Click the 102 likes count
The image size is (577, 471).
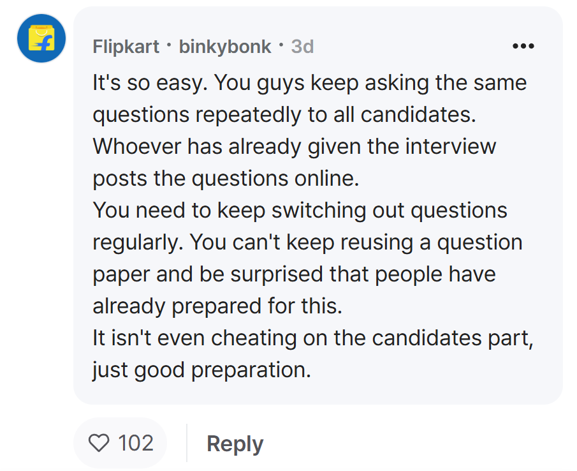(135, 443)
